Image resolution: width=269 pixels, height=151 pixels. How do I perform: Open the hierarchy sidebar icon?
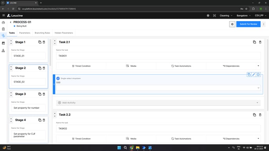tap(3, 51)
